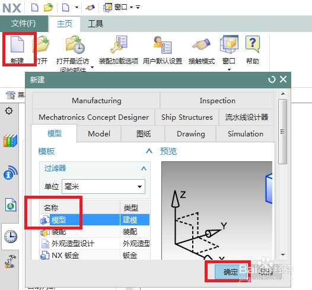The width and height of the screenshot is (312, 290).
Task: Select Mechatronics Concept Designer tab
Action: [94, 117]
